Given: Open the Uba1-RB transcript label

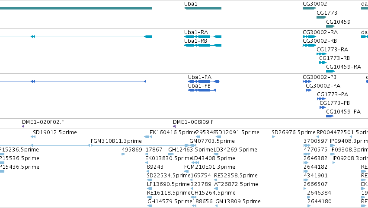Looking at the screenshot, I should point(196,41).
